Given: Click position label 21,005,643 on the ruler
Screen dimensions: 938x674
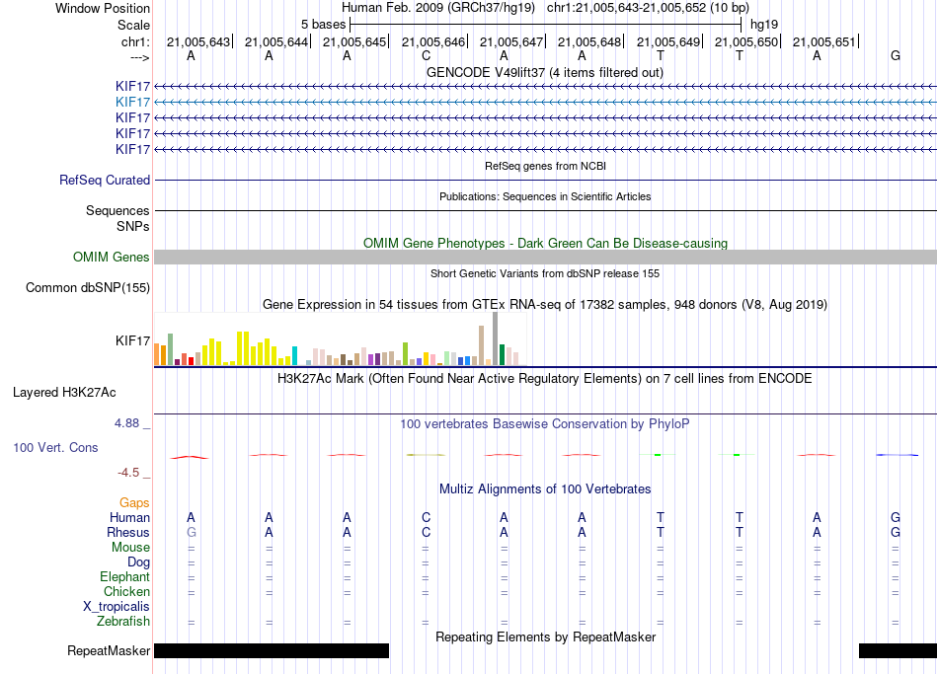Looking at the screenshot, I should pos(198,41).
